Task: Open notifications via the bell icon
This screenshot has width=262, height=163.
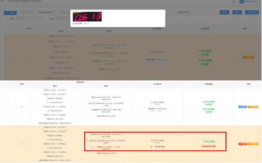Action: (x=234, y=2)
